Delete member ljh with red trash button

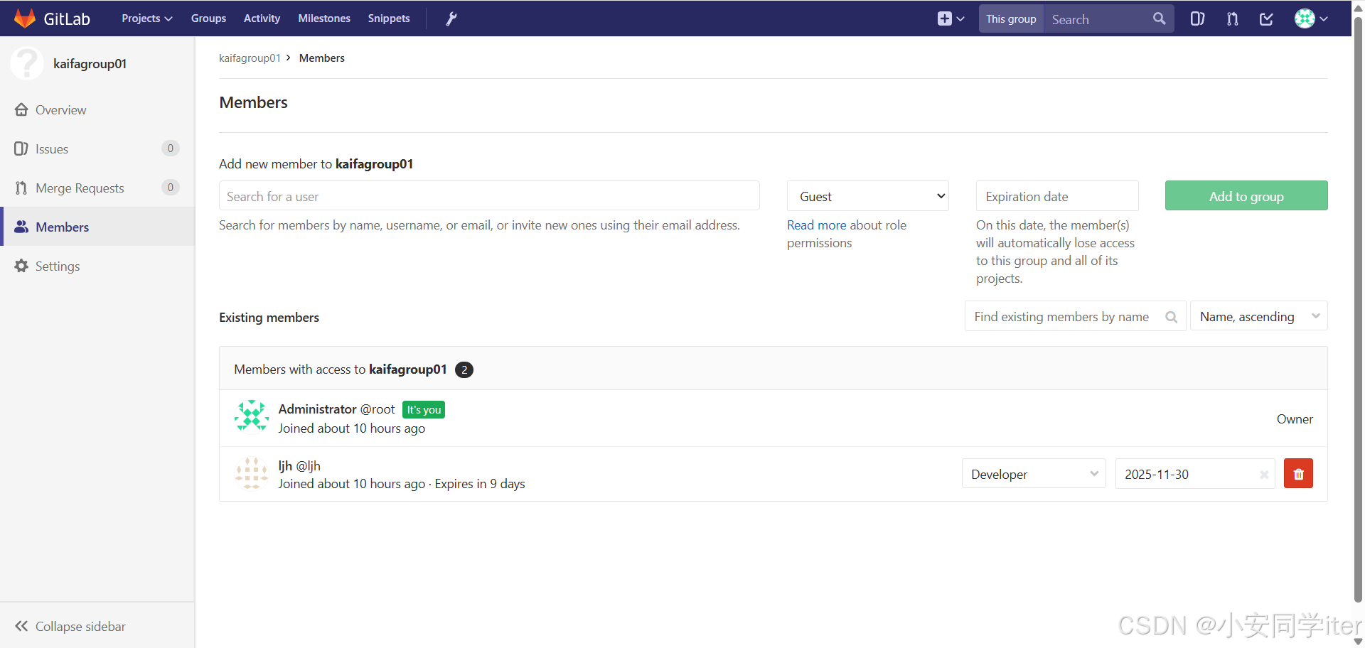click(1298, 474)
